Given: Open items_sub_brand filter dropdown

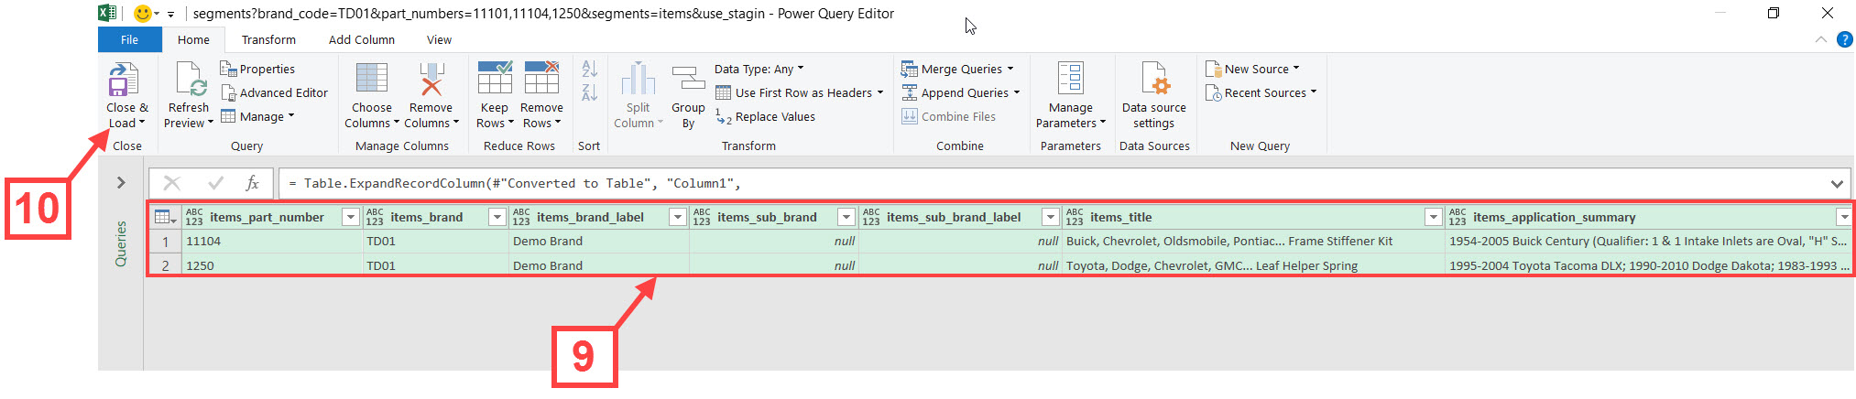Looking at the screenshot, I should 846,217.
